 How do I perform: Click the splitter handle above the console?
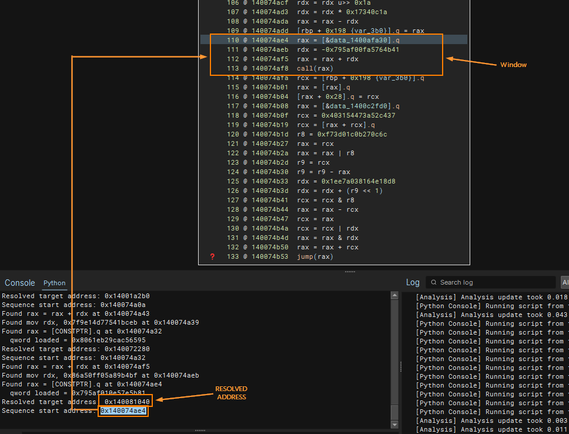click(350, 272)
